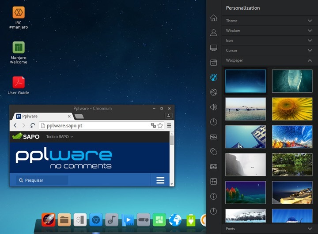Click the Power button icon in sidebar
The height and width of the screenshot is (234, 318).
click(214, 211)
